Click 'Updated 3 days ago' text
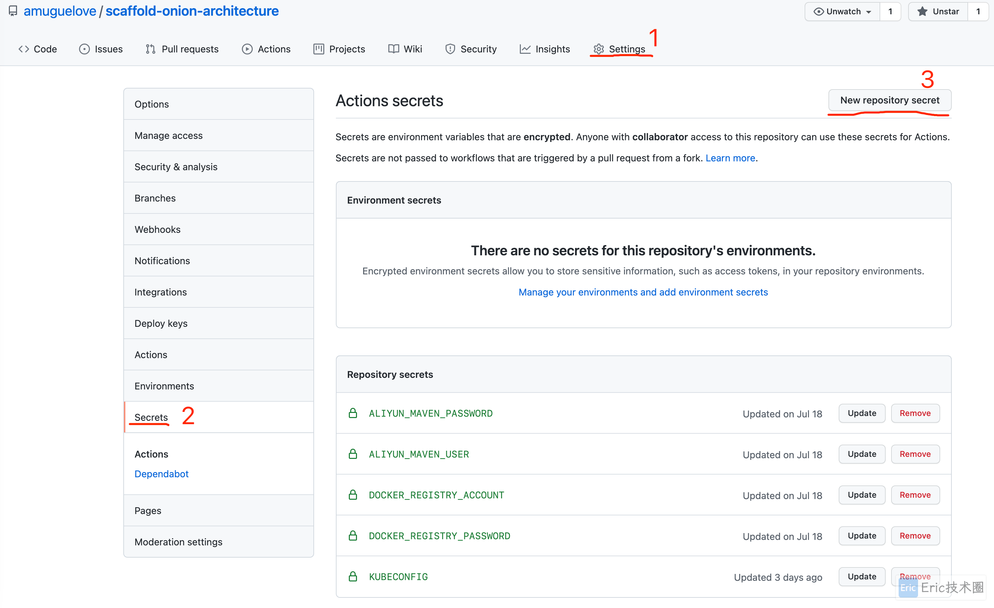The height and width of the screenshot is (608, 994). pyautogui.click(x=778, y=577)
